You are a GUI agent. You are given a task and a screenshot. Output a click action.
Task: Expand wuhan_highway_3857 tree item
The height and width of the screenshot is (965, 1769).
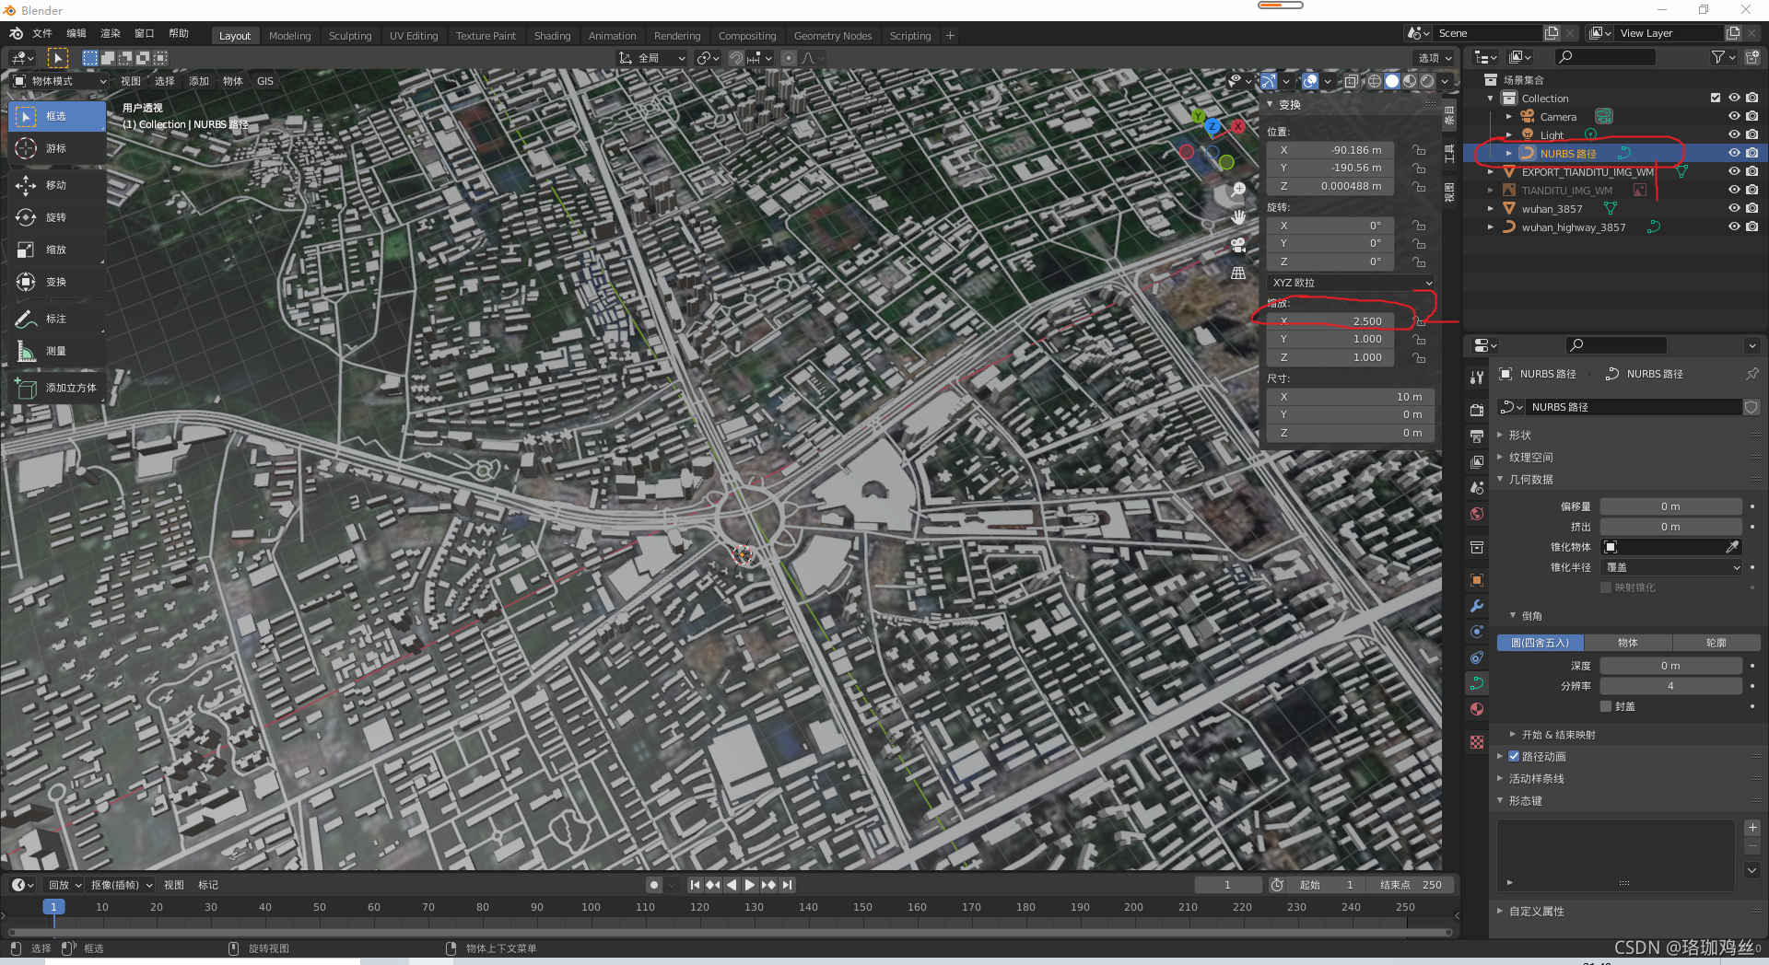[x=1491, y=227]
